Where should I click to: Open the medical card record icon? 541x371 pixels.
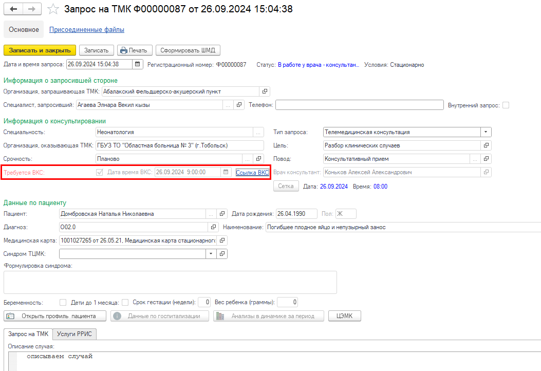click(222, 240)
